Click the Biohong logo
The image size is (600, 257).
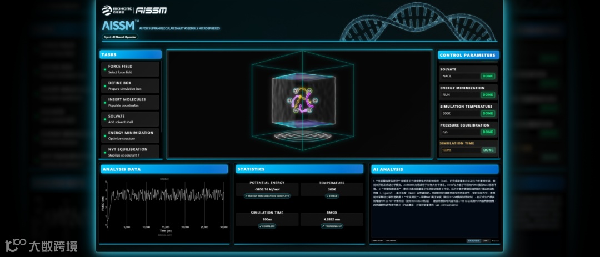(116, 11)
